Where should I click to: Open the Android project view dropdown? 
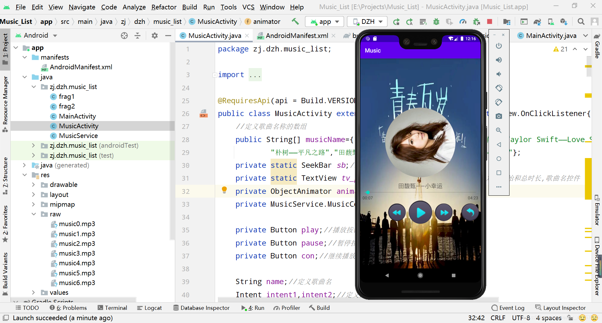pyautogui.click(x=36, y=35)
